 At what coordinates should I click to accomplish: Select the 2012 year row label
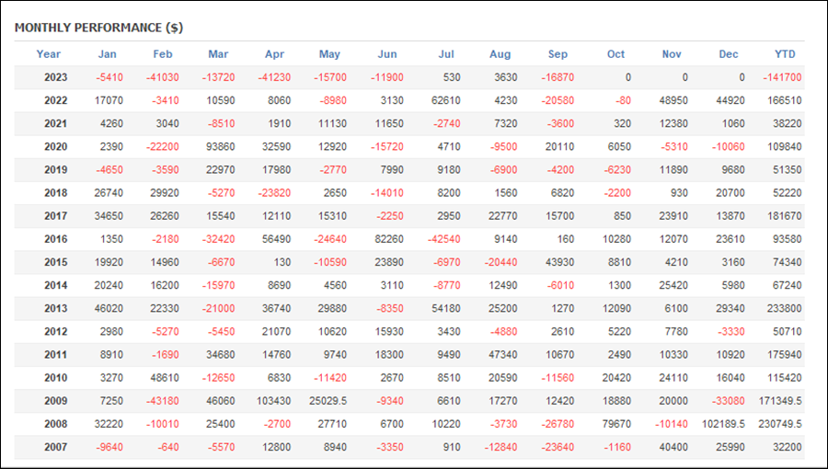point(55,332)
